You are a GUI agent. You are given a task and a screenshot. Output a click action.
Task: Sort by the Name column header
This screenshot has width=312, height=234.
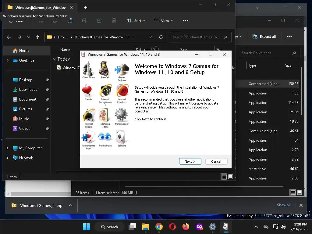click(65, 50)
